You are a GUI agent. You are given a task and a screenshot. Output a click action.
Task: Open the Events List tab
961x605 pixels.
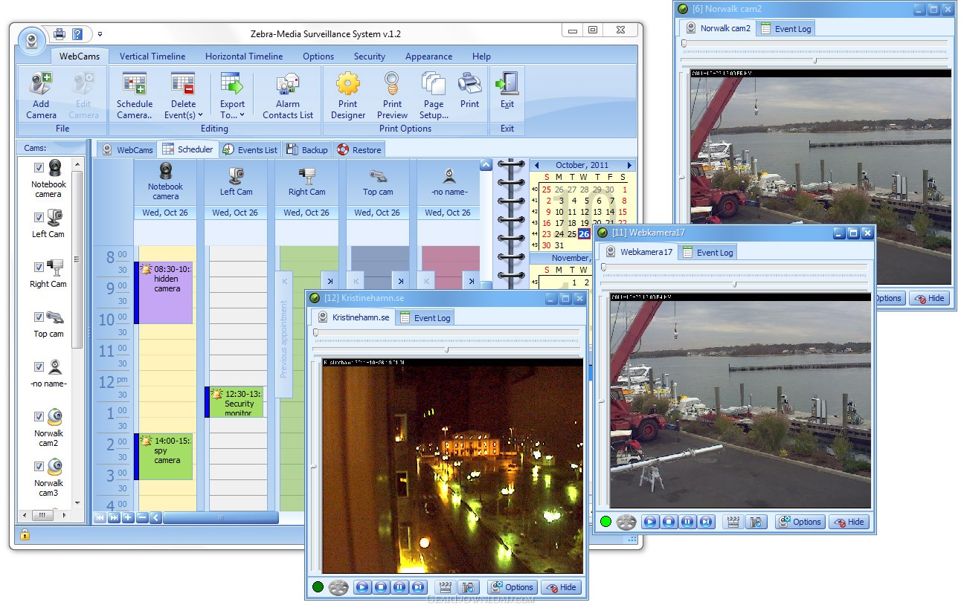(250, 150)
